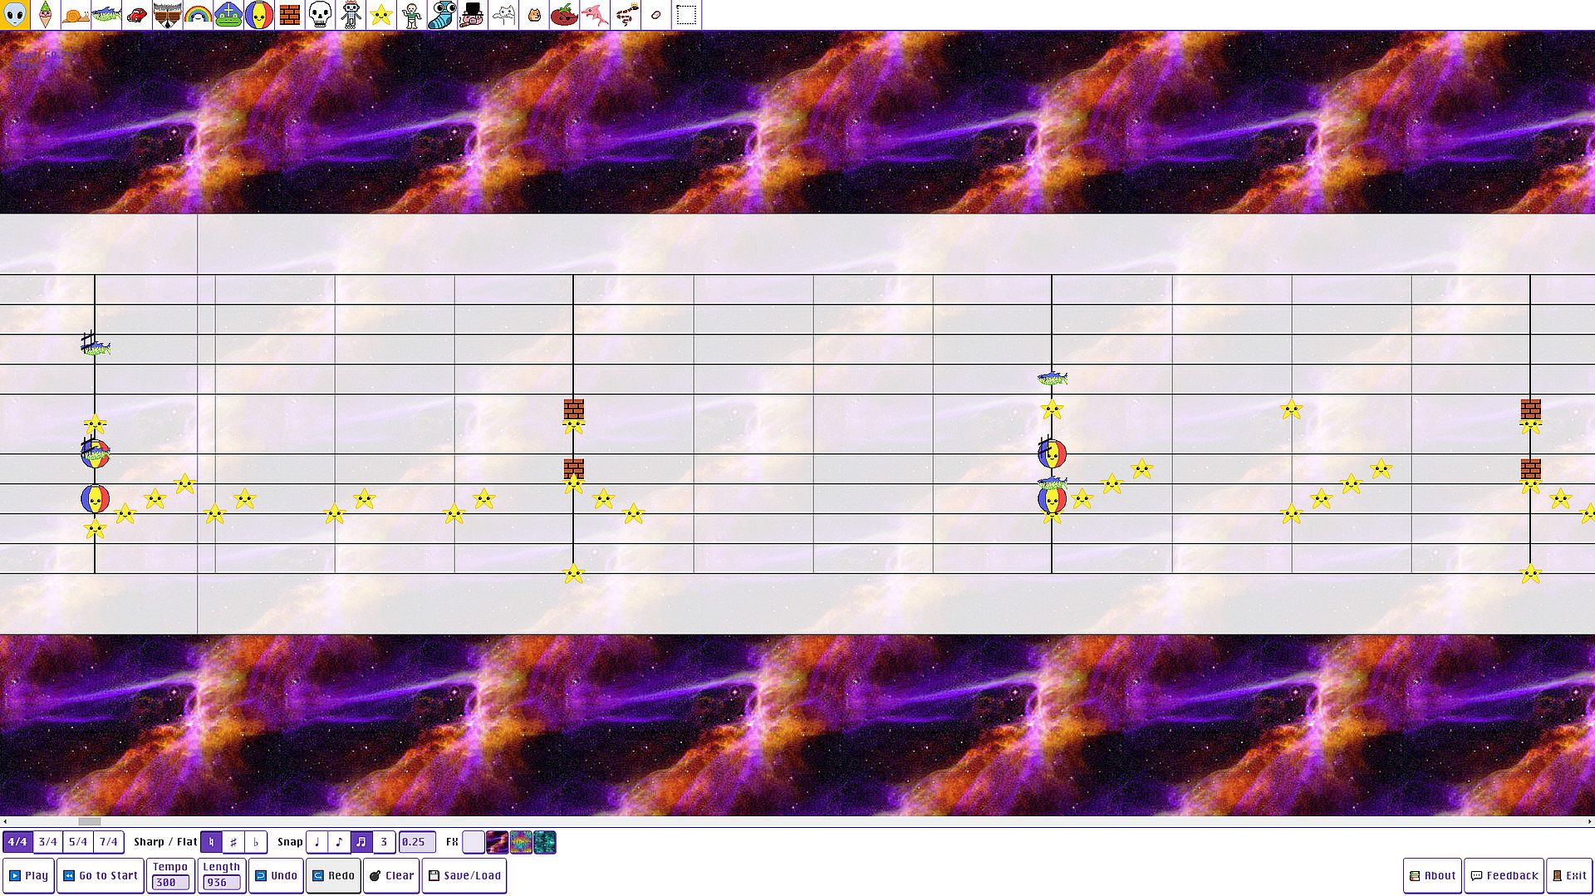Click the scrollbar right arrow

click(x=1589, y=821)
